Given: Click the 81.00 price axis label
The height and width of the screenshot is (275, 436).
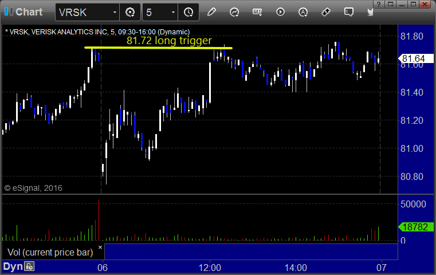Looking at the screenshot, I should (411, 148).
